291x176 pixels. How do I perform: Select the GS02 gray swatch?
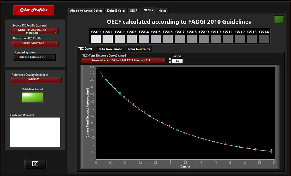[120, 39]
